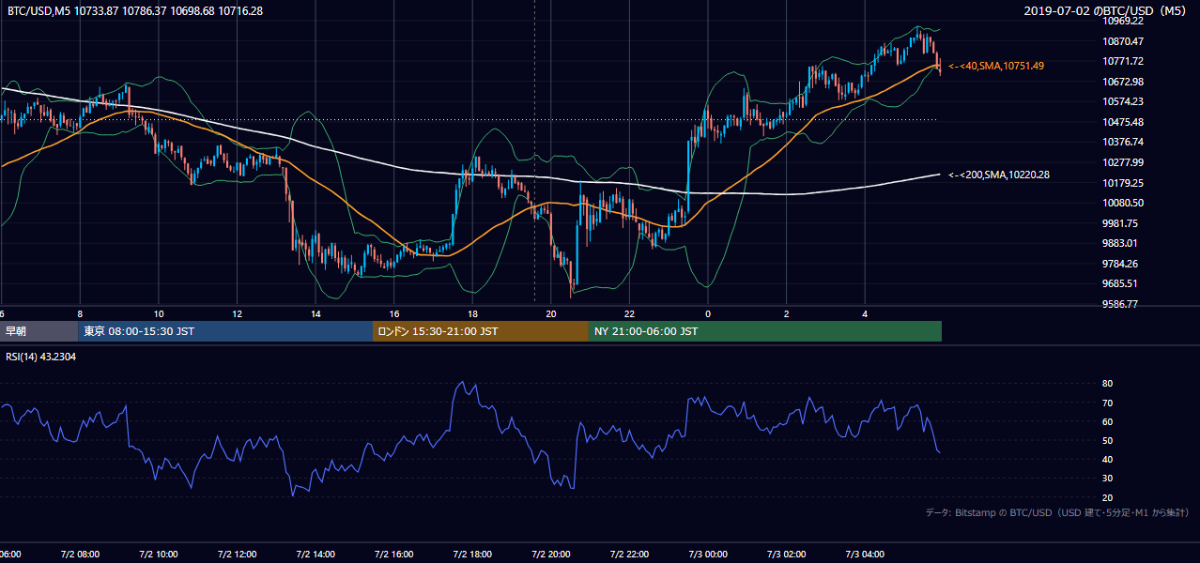Click hour tick 2 under the price chart
The image size is (1200, 563).
787,313
